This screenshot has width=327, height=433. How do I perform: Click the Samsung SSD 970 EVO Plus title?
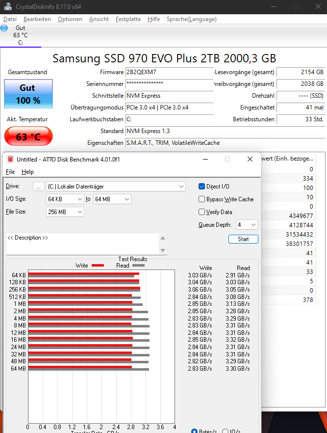164,58
